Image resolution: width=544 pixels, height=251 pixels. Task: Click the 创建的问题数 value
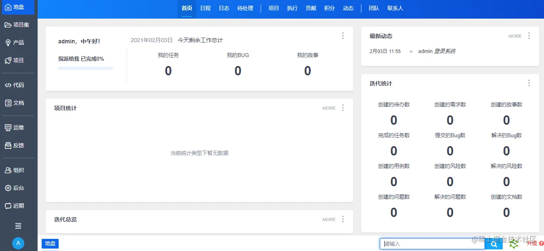tap(394, 213)
